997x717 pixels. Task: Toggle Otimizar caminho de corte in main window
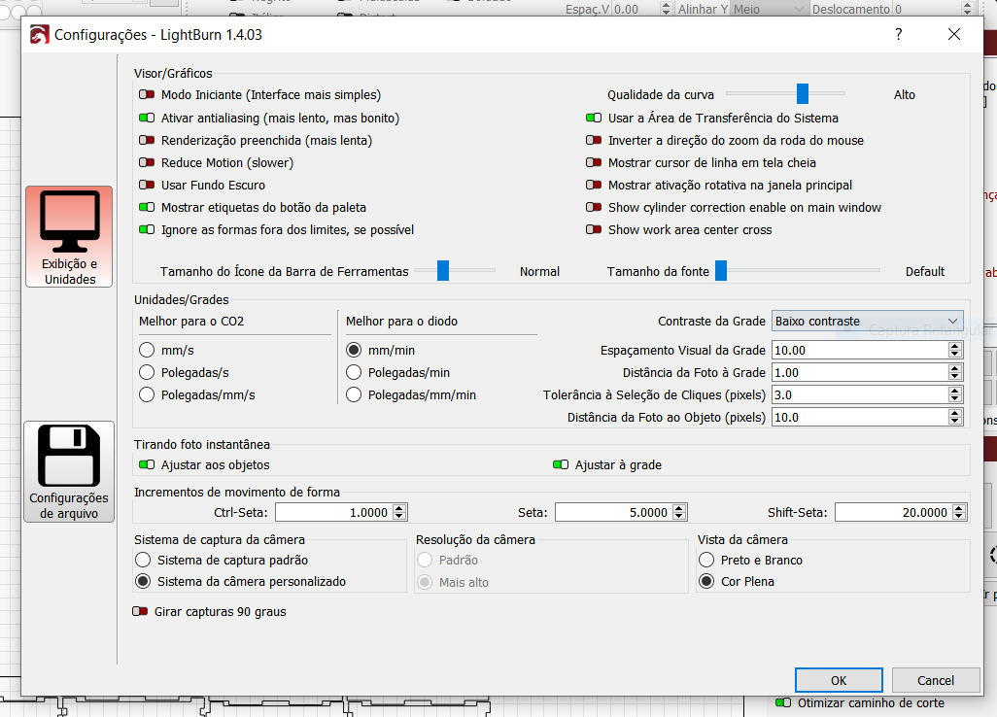pyautogui.click(x=783, y=703)
